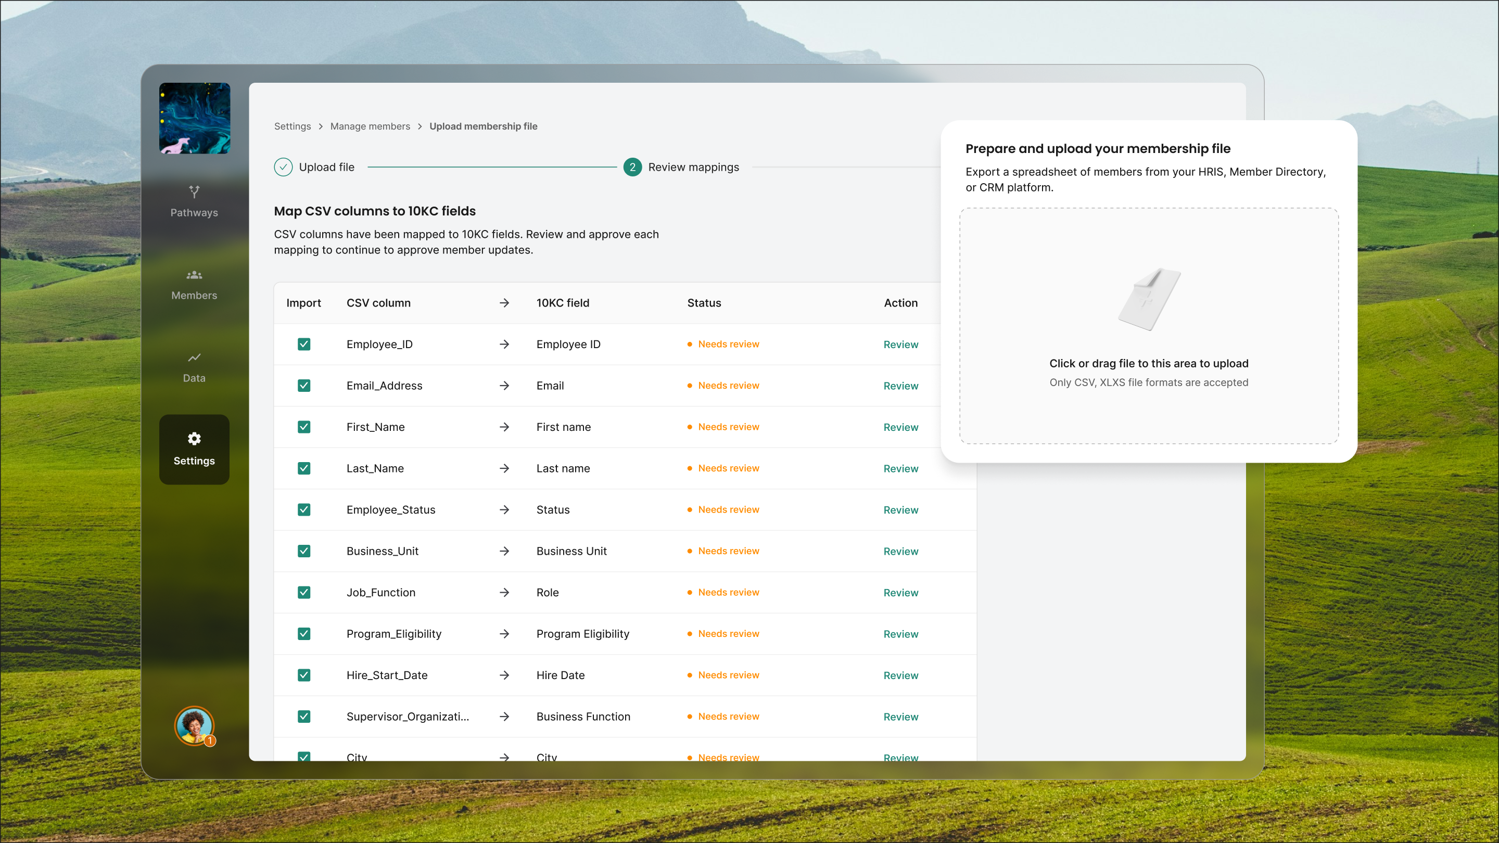
Task: Click the arrow in Business_Unit row
Action: point(504,551)
